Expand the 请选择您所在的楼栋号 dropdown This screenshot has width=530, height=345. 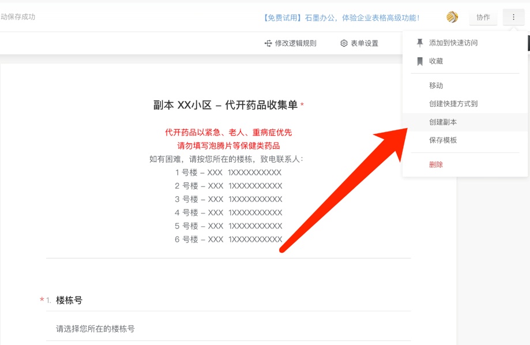tap(228, 329)
